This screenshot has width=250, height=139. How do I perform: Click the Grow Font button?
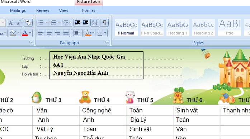click(11, 23)
